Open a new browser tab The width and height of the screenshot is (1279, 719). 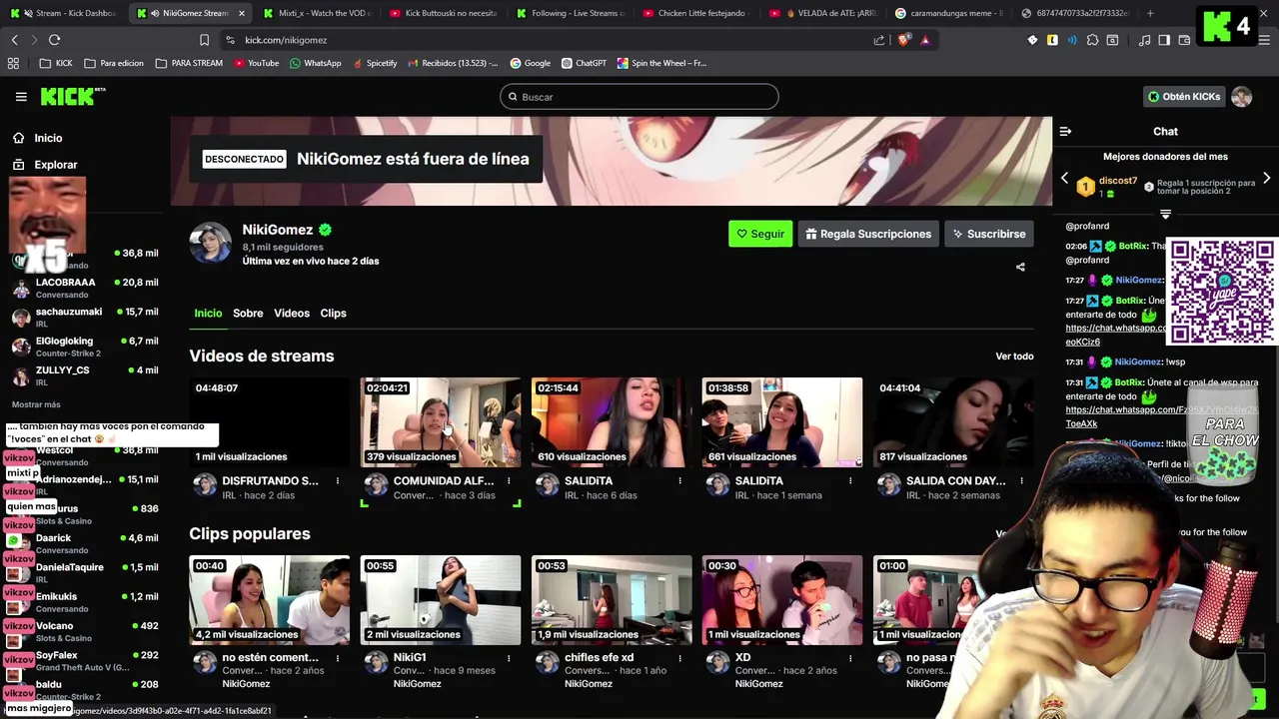click(1150, 13)
